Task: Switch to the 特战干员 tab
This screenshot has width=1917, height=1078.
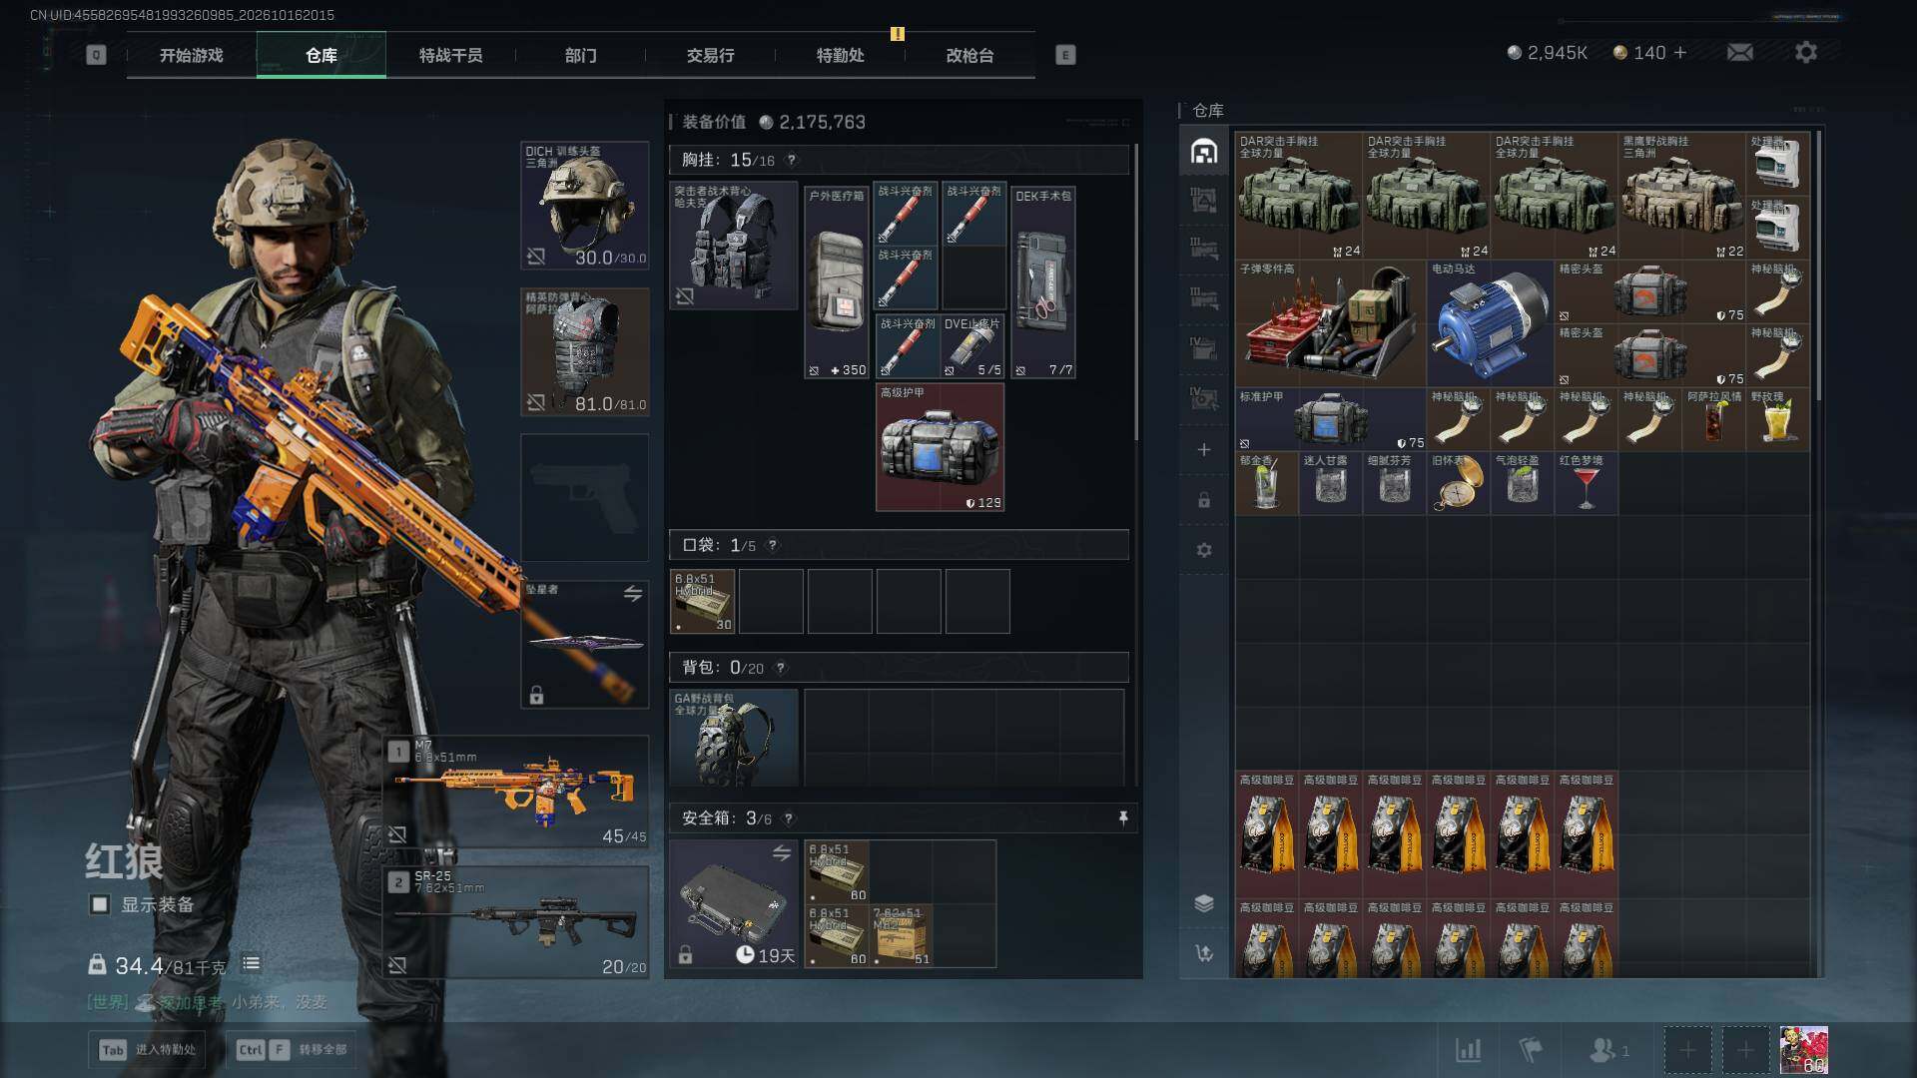Action: tap(451, 55)
